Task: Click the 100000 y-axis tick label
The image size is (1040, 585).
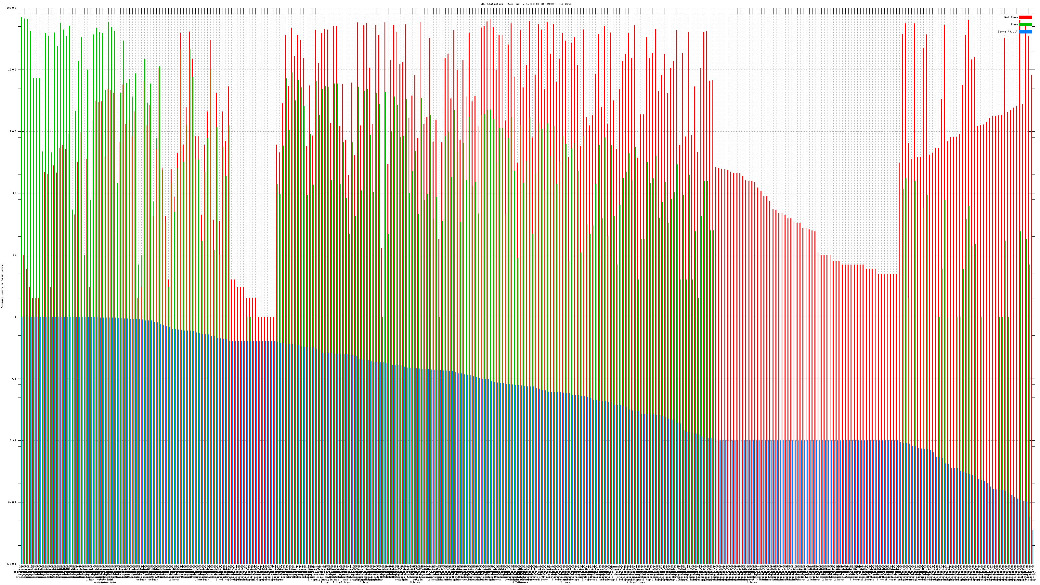Action: point(12,8)
